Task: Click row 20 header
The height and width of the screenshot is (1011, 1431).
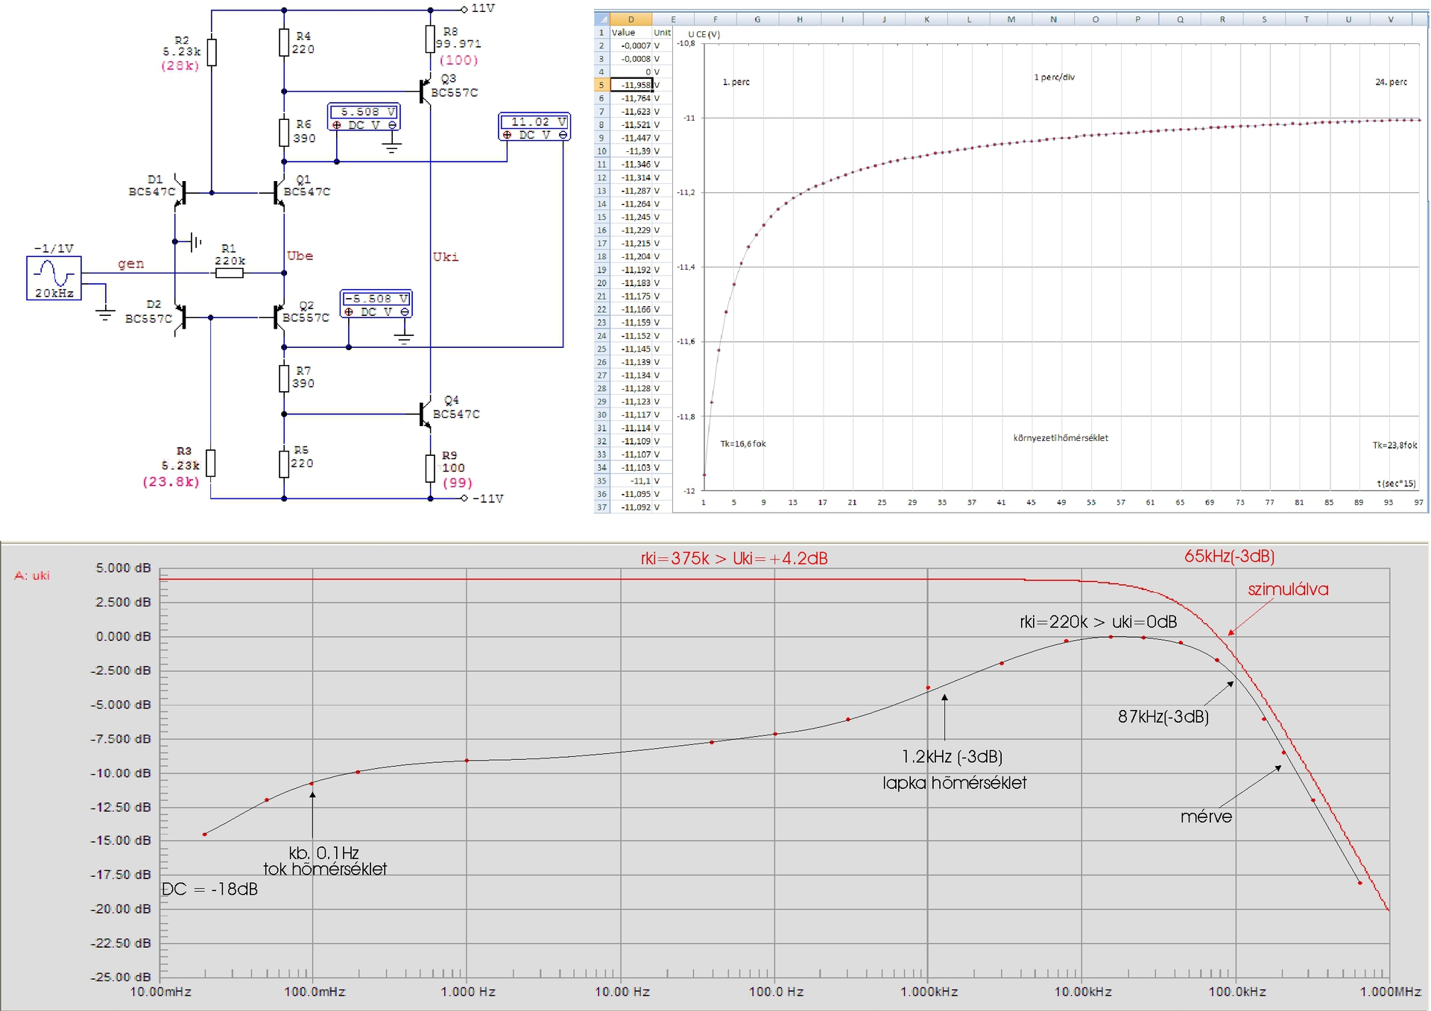Action: [601, 283]
